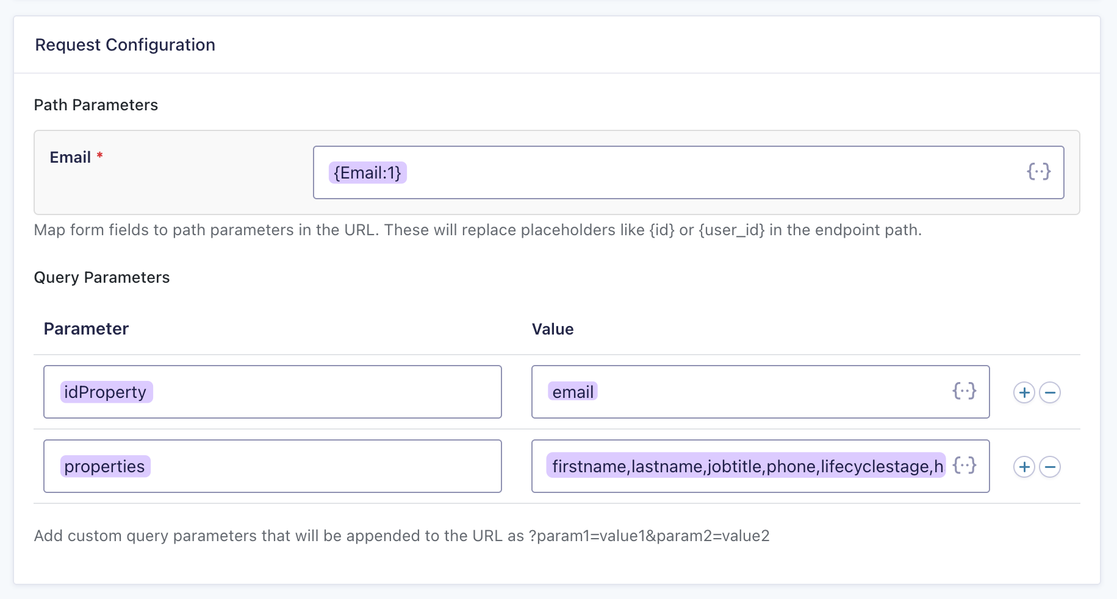Click the properties parameter name chip
Viewport: 1117px width, 599px height.
tap(105, 466)
